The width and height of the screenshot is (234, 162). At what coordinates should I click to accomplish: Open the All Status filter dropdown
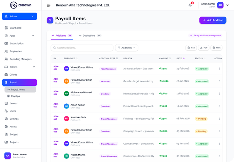126,48
